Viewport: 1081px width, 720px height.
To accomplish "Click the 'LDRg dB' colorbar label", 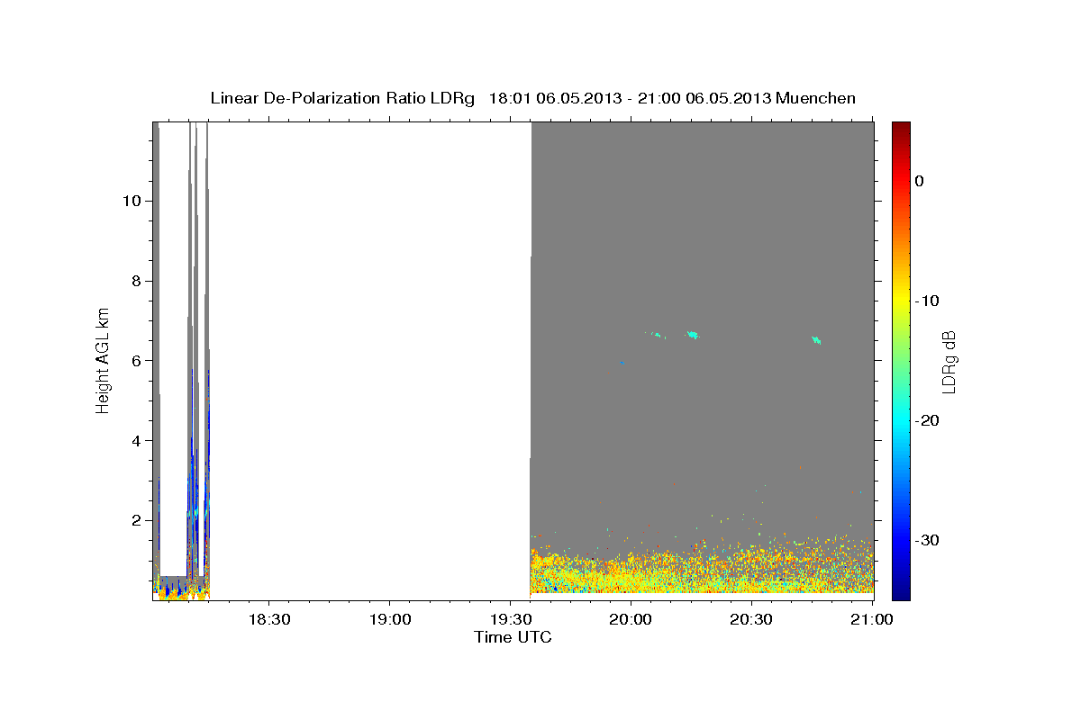I will pos(949,362).
